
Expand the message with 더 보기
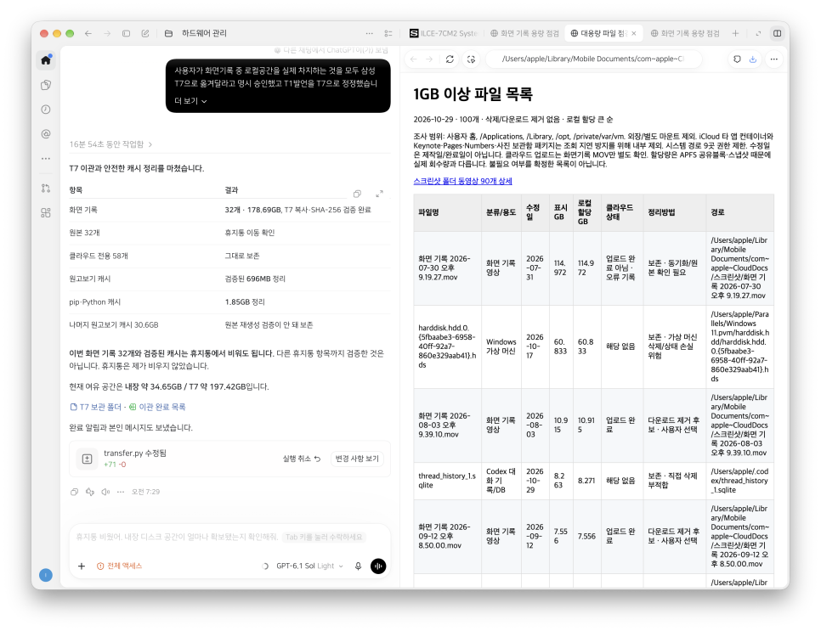point(190,101)
